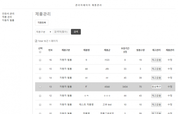Click 수정 link for product 14
178x114 pixels.
coord(170,78)
